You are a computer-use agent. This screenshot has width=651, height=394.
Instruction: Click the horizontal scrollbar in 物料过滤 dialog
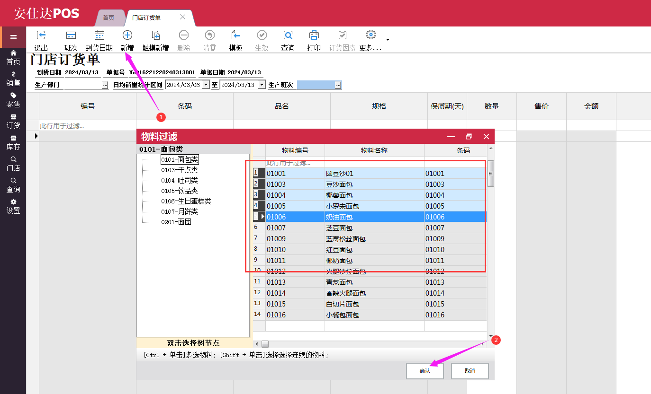tap(370, 344)
